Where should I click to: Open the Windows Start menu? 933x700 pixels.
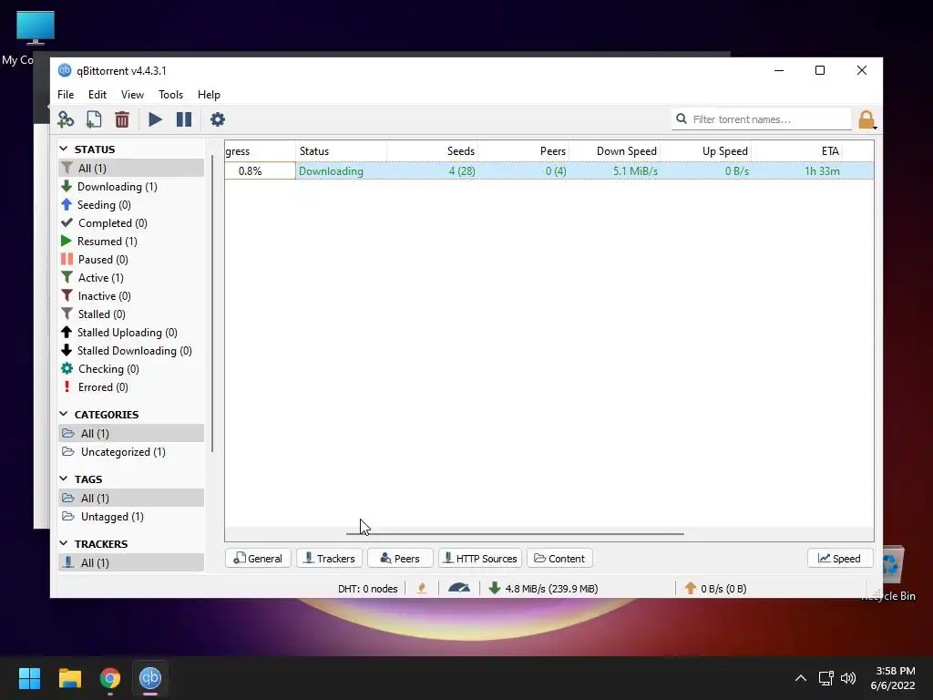(x=29, y=678)
